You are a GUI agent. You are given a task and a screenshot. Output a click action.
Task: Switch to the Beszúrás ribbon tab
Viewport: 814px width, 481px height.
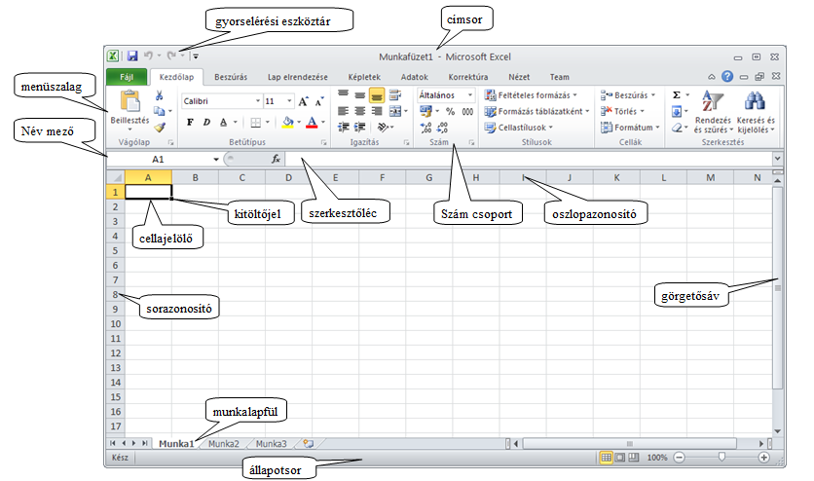point(231,77)
